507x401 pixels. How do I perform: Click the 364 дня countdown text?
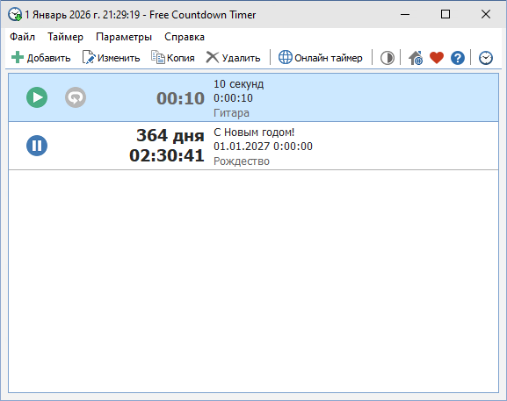170,136
